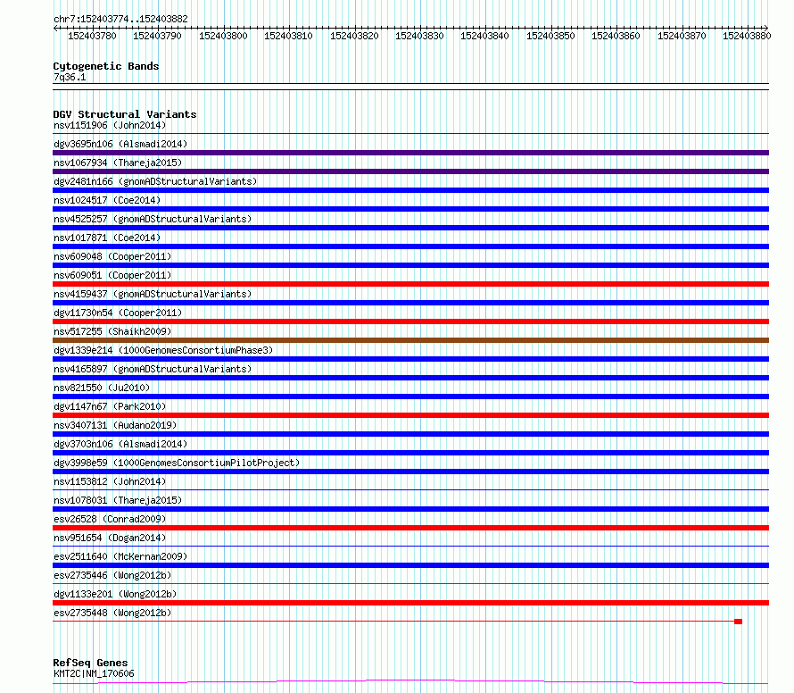Click the DGV Structural Variants track heading
This screenshot has height=693, width=794.
tap(125, 114)
